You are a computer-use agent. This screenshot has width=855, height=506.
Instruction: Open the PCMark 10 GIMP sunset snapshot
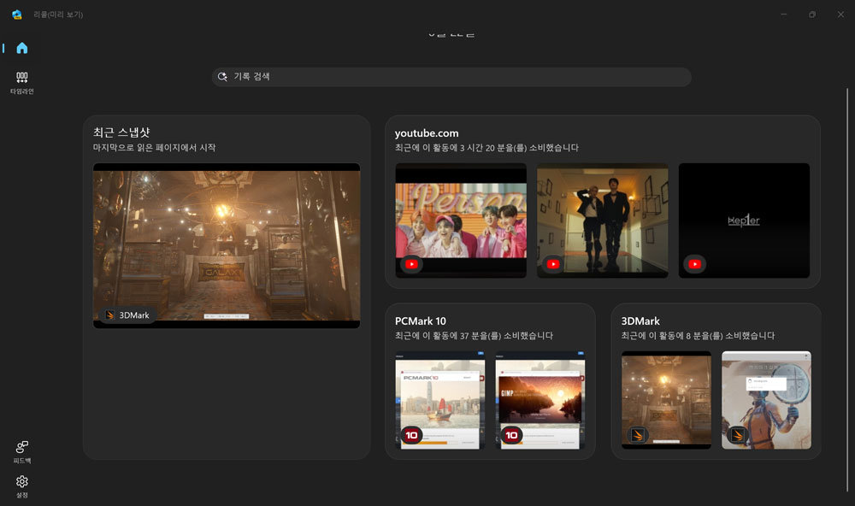click(x=540, y=400)
